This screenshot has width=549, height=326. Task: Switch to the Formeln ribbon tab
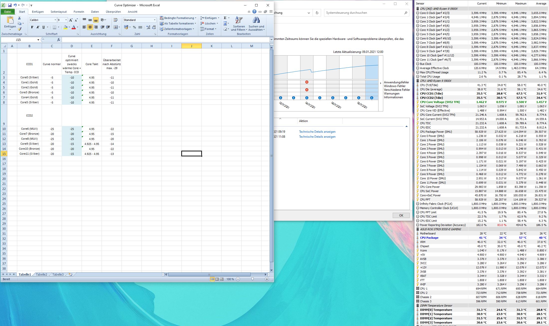pos(79,12)
